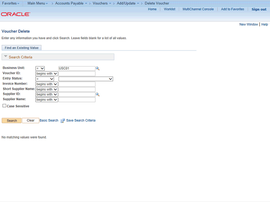Open the Worklist link
This screenshot has height=202, width=270.
pos(170,9)
